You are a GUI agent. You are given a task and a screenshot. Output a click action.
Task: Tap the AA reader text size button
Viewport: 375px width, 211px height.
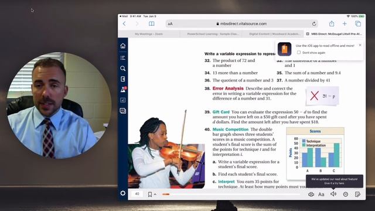click(x=170, y=23)
